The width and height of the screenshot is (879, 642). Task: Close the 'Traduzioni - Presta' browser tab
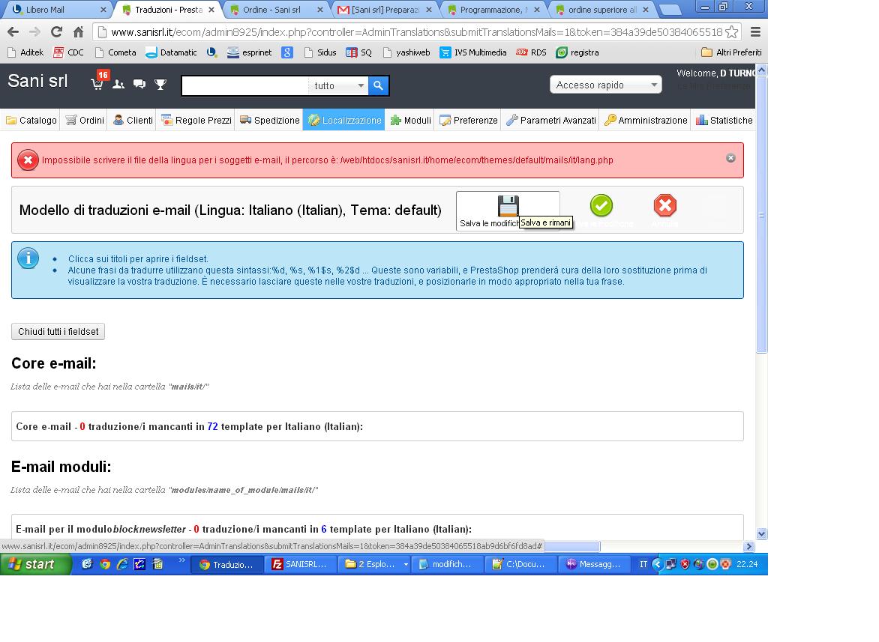pyautogui.click(x=211, y=10)
